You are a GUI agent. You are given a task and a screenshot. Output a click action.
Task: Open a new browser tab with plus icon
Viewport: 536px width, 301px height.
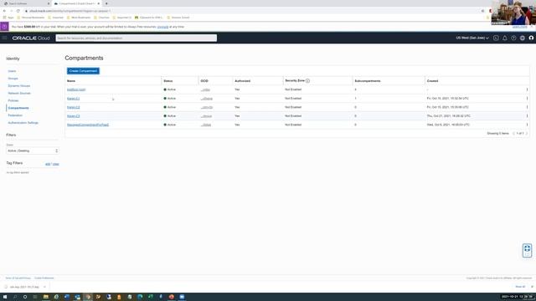point(106,3)
